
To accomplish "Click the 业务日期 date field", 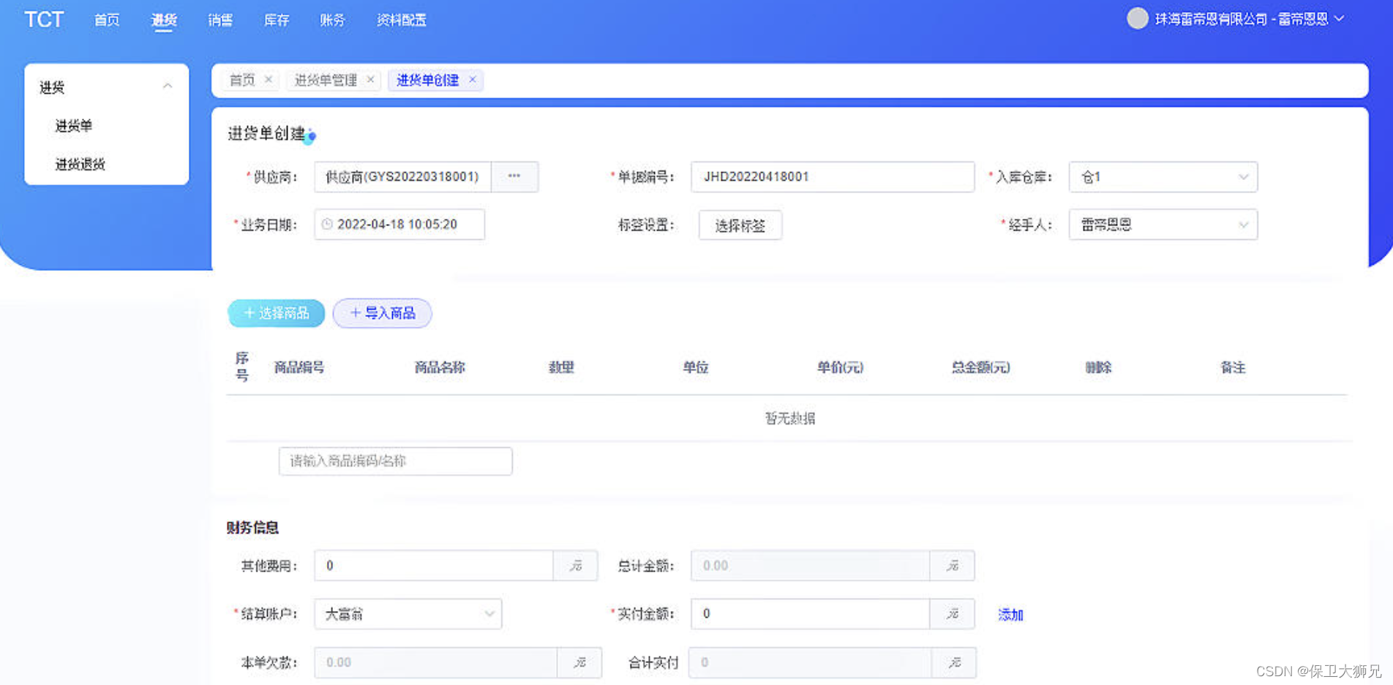I will [x=399, y=224].
